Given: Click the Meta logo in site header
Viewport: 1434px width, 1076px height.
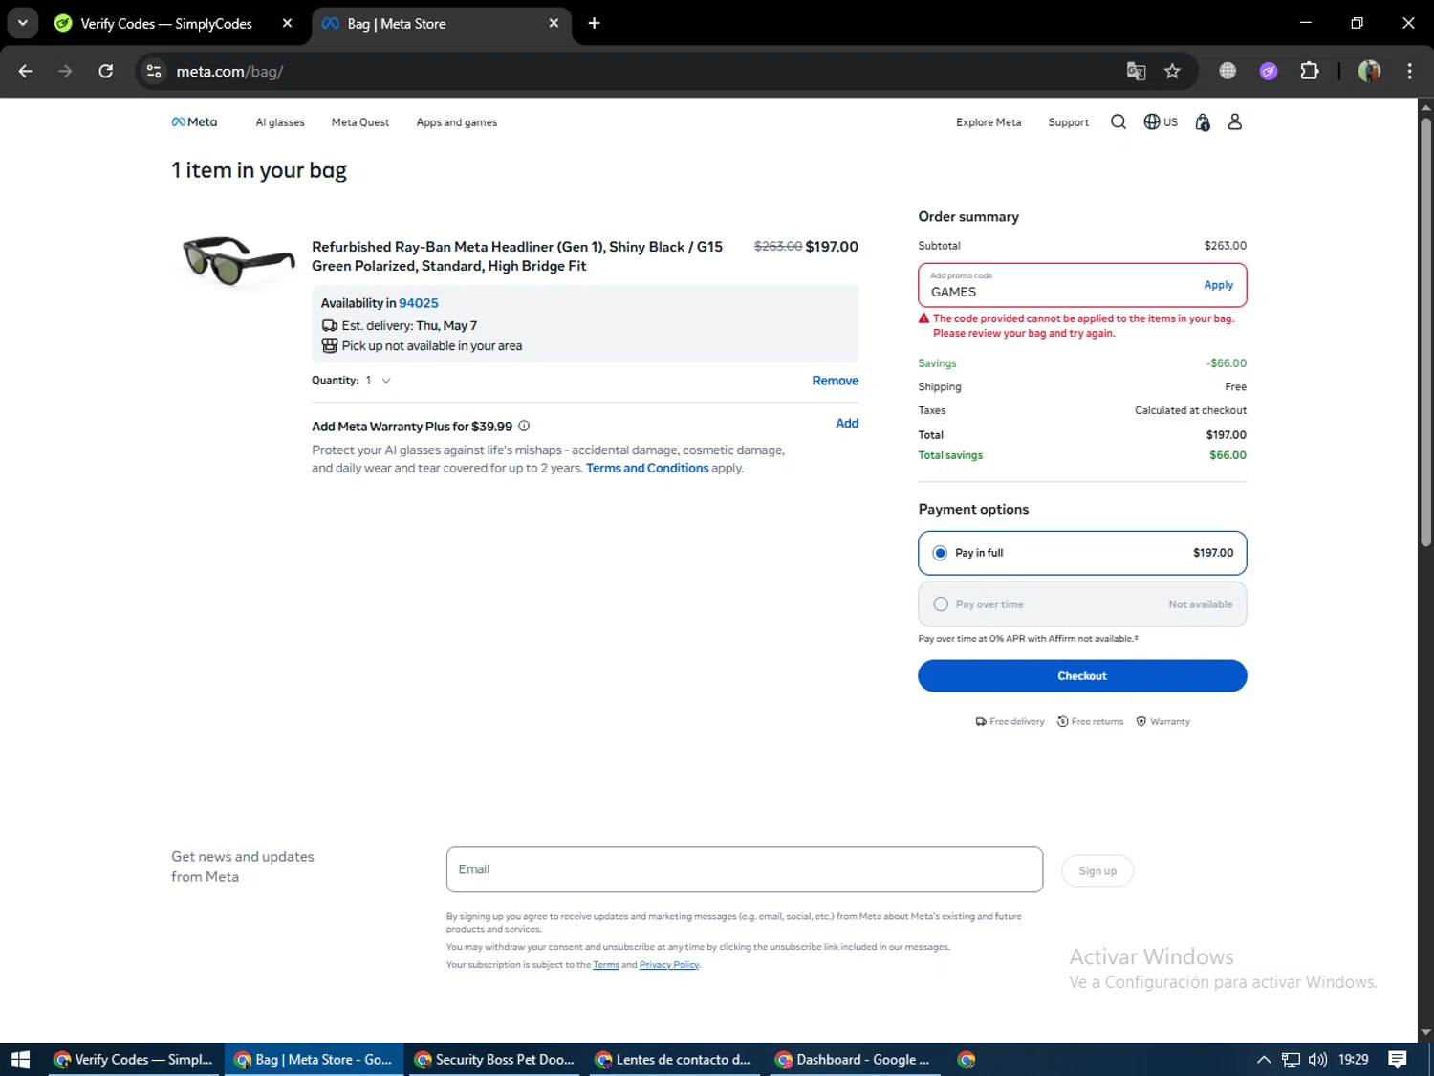Looking at the screenshot, I should pos(194,122).
